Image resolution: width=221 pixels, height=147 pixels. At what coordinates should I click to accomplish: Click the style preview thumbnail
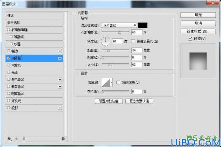pos(198,61)
